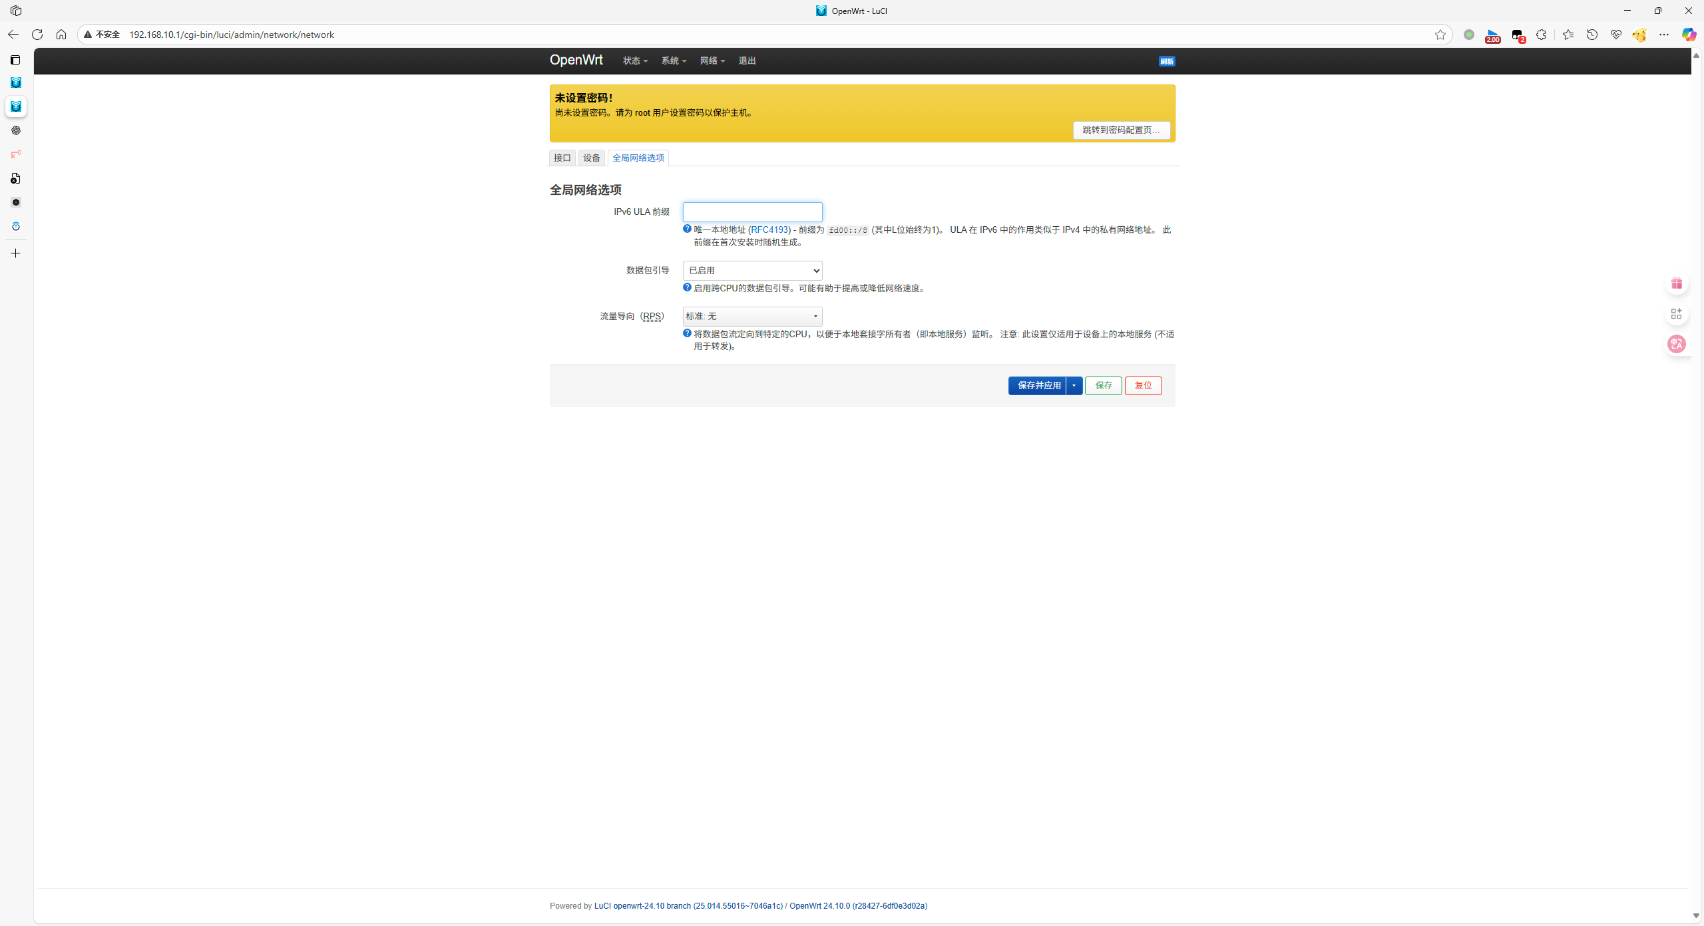View the 不安全 site security warning
This screenshot has width=1704, height=926.
(102, 35)
